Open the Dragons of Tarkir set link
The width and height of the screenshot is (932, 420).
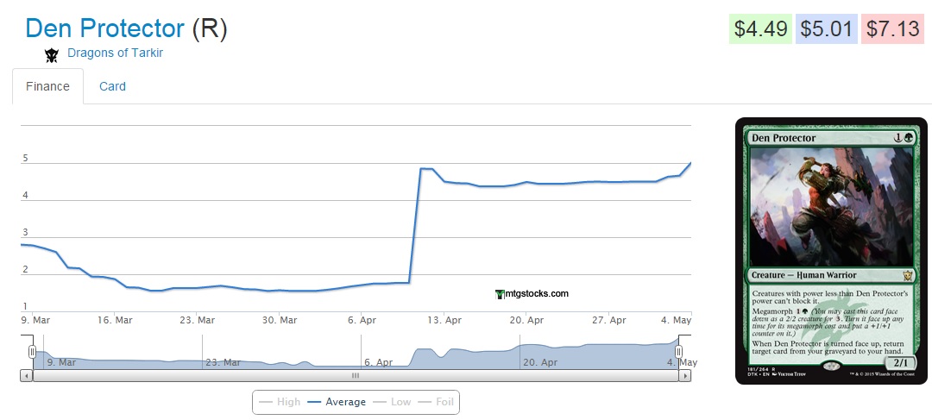click(115, 53)
